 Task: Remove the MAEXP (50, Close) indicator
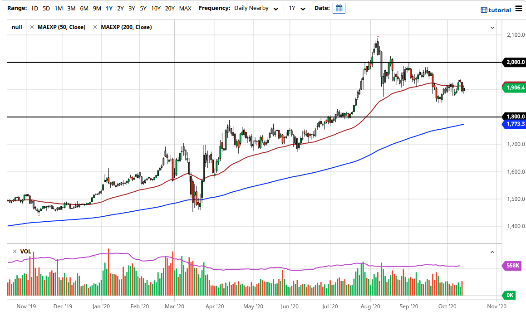tap(32, 27)
